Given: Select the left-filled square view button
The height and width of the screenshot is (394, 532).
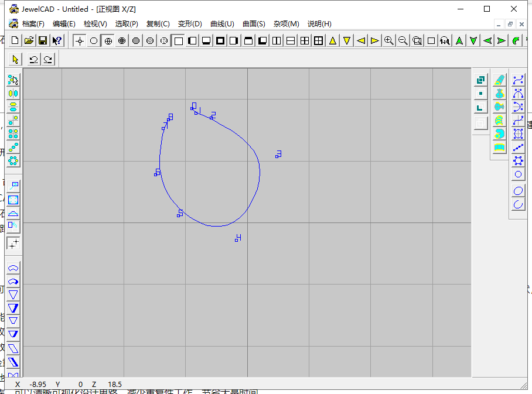Looking at the screenshot, I should [x=192, y=41].
